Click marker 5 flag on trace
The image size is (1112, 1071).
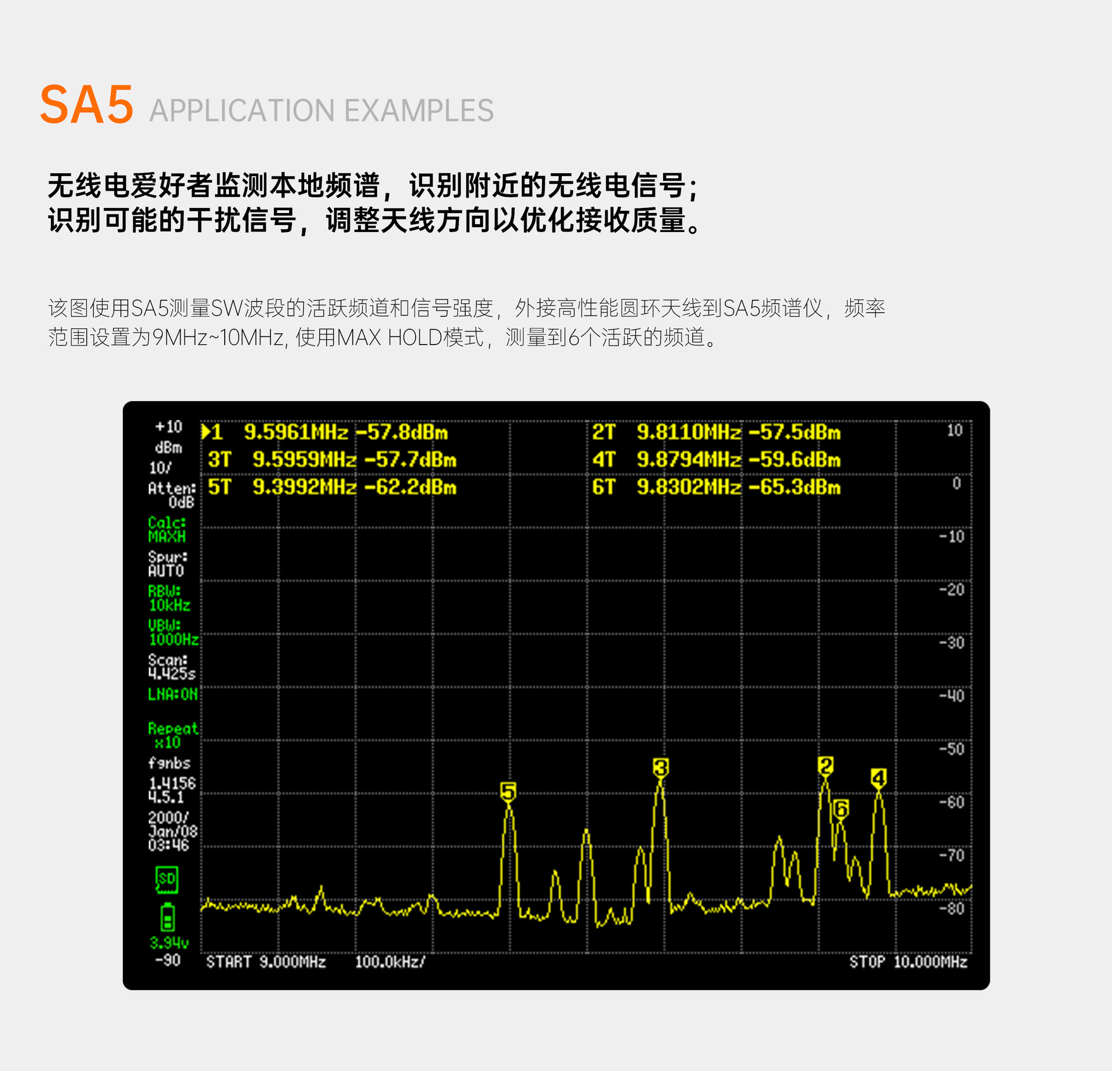click(x=508, y=791)
